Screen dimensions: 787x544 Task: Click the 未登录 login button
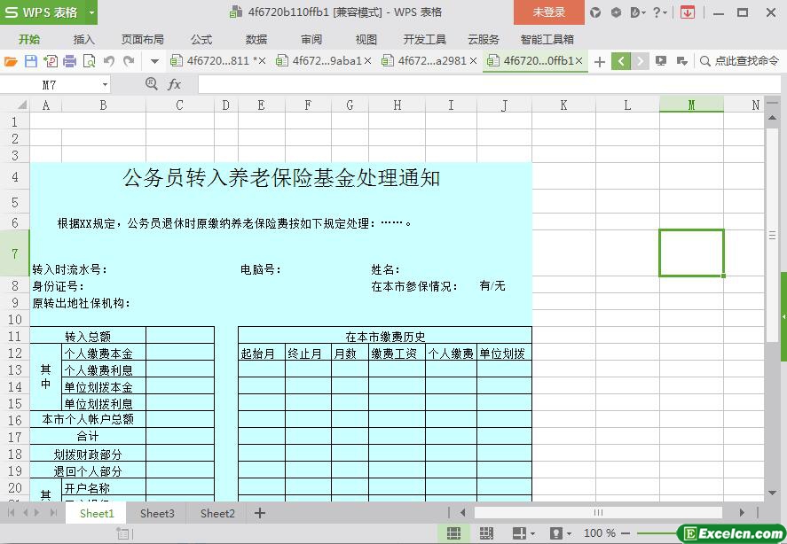[x=548, y=12]
